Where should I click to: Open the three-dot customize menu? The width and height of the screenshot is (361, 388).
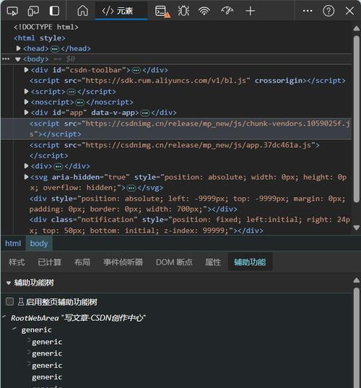[x=308, y=11]
